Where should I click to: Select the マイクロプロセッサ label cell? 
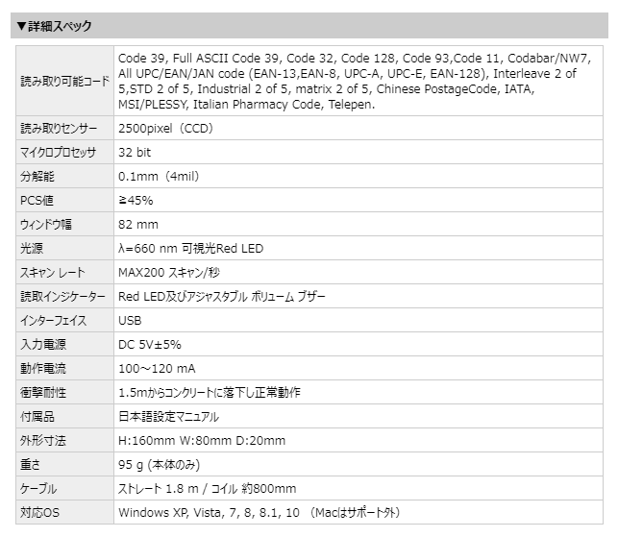coord(58,153)
